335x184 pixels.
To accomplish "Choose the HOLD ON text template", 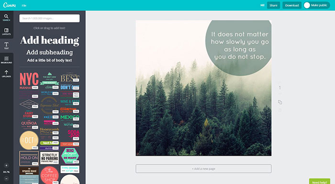I will (29, 158).
